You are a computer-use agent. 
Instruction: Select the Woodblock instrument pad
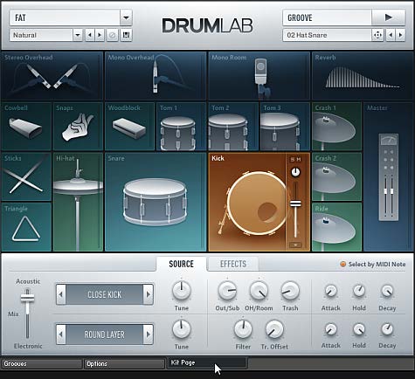(129, 127)
